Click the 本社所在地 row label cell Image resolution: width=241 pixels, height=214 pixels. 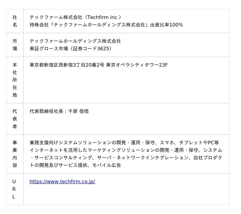point(14,80)
